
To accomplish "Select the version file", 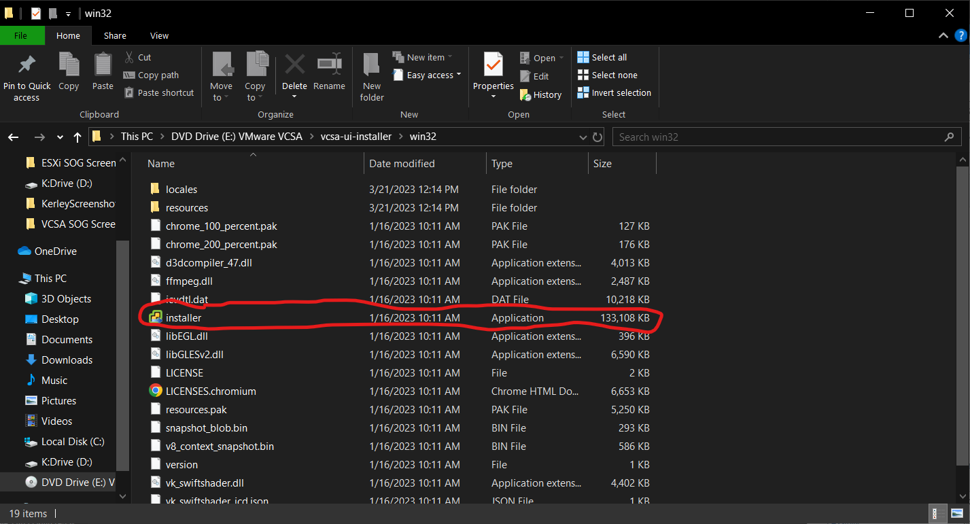I will 181,464.
